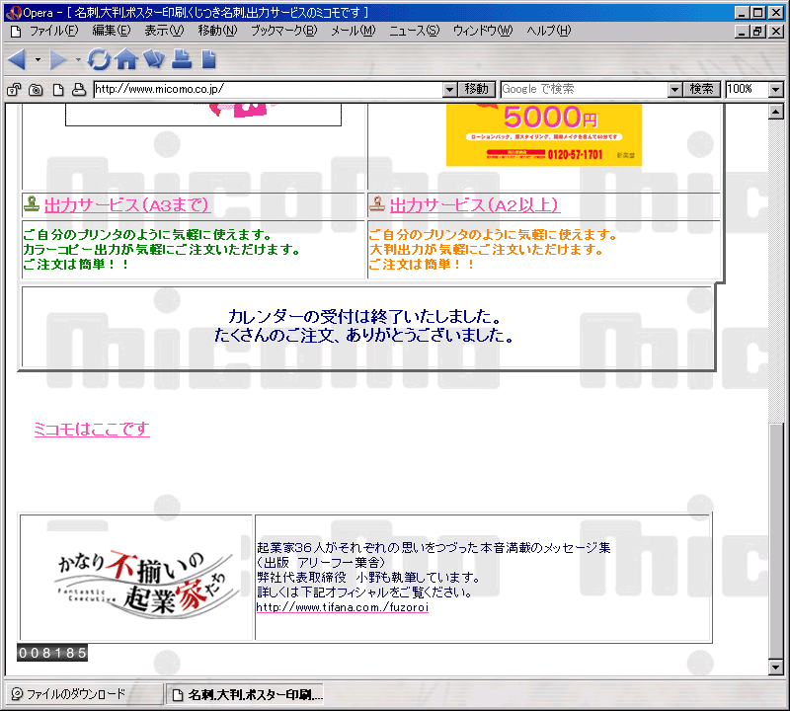Switch to the 名刺,大判,ポスター印刷 page tab
790x711 pixels.
245,695
